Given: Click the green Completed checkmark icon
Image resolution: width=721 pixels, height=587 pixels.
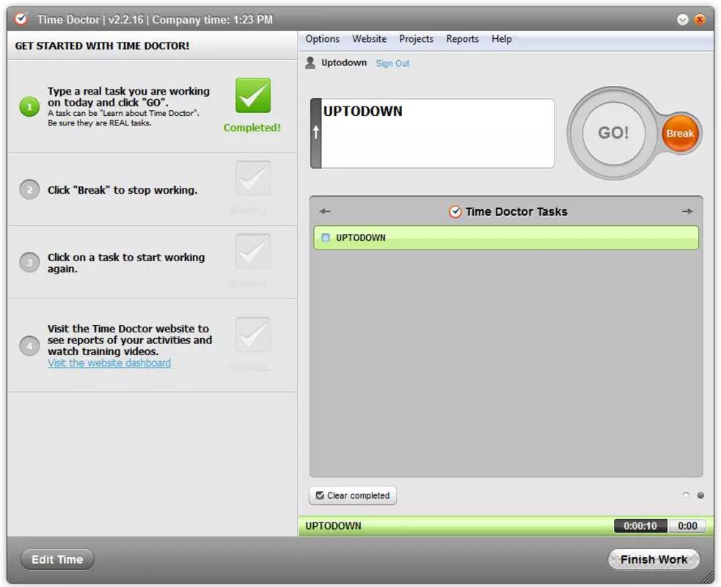Looking at the screenshot, I should pos(253,95).
